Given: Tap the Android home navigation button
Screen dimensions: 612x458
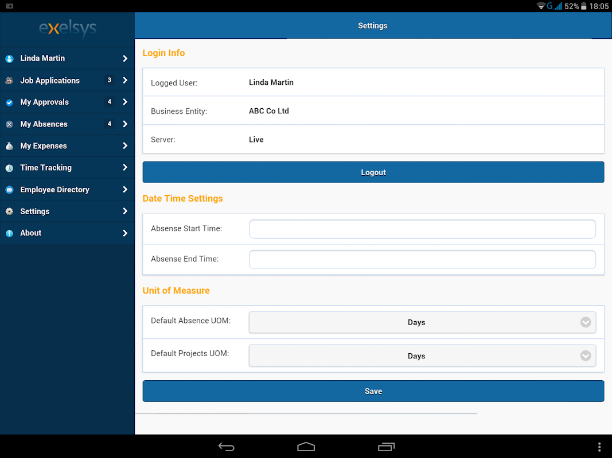Looking at the screenshot, I should click(306, 447).
